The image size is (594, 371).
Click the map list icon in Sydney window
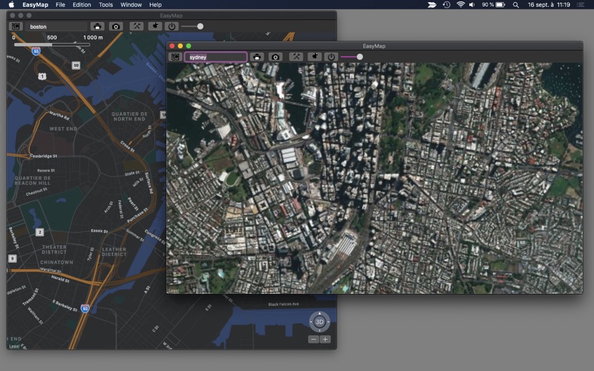tap(175, 56)
